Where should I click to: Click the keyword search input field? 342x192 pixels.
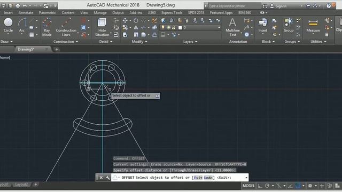pos(234,6)
